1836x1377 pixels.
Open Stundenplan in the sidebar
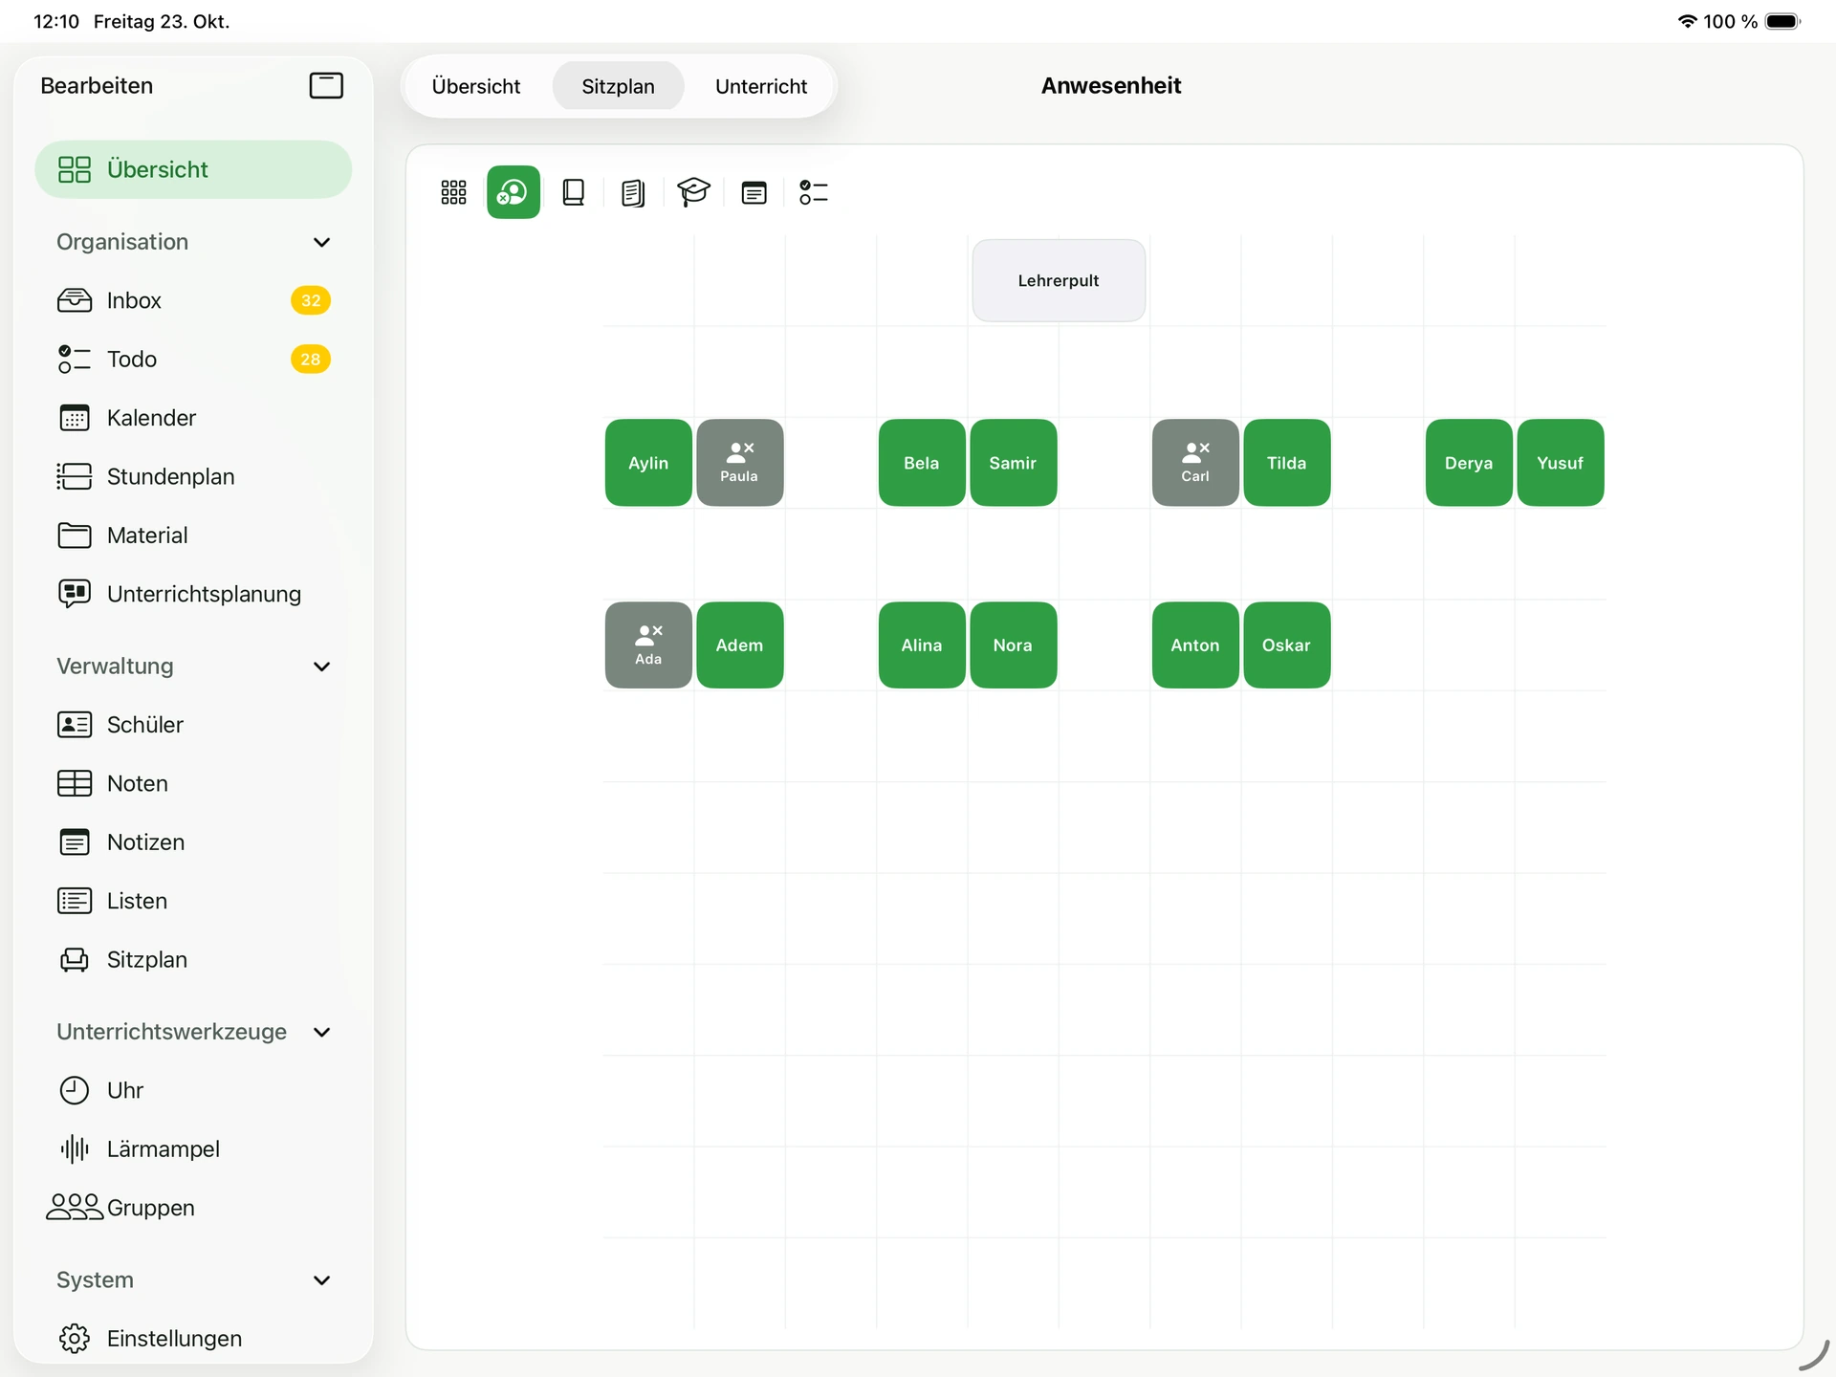(193, 476)
